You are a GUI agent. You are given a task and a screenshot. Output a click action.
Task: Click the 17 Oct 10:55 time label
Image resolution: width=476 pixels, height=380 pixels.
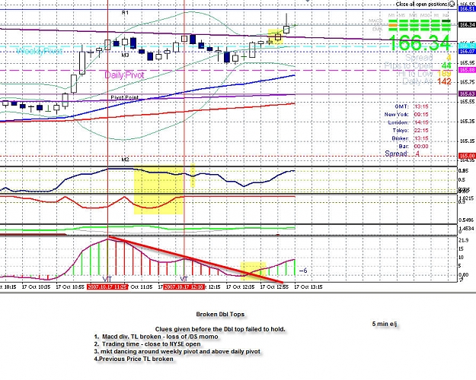[70, 287]
